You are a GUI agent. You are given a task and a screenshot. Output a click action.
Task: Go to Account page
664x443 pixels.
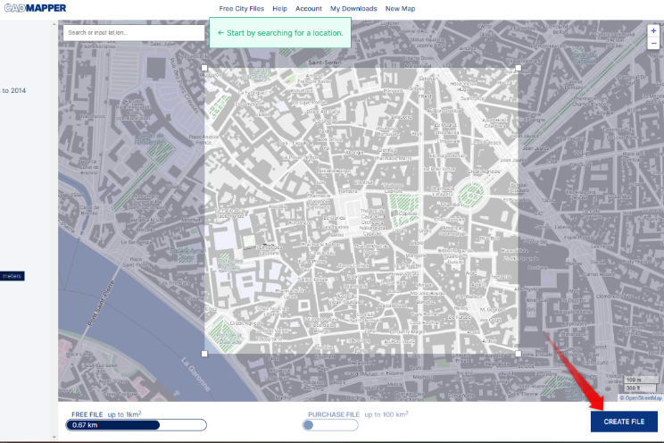309,8
